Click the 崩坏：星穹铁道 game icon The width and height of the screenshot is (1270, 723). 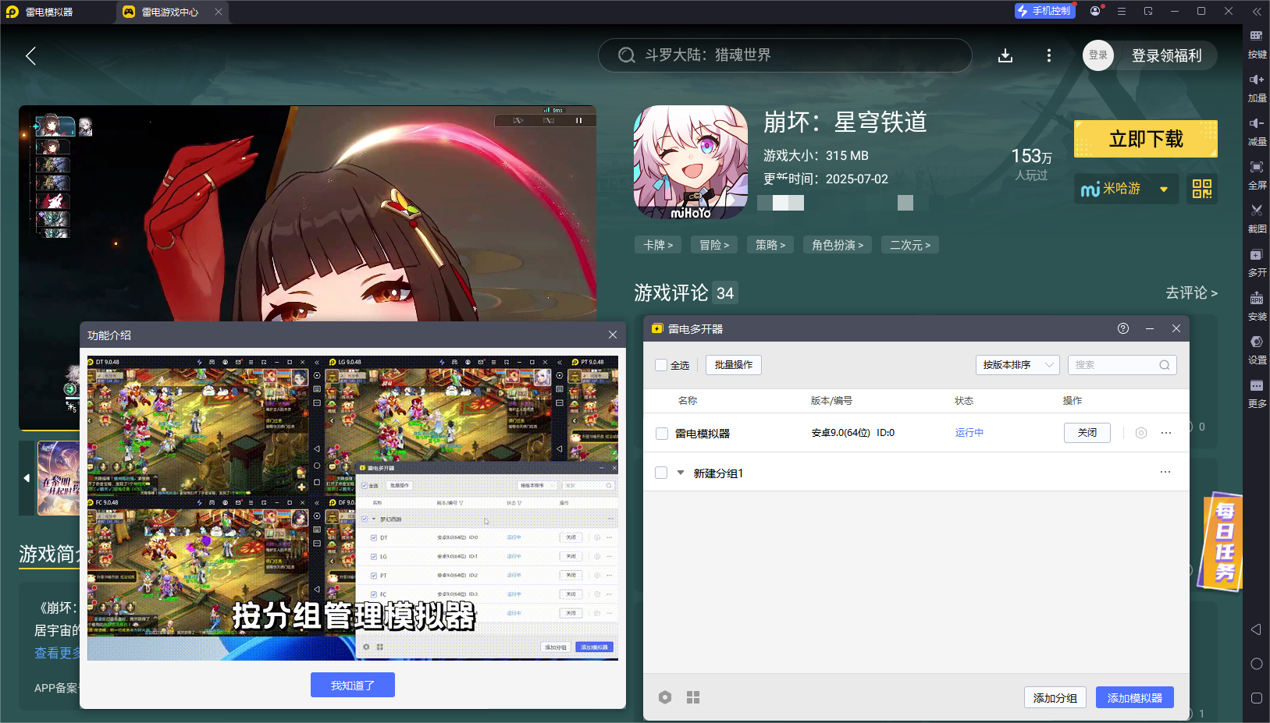coord(691,162)
